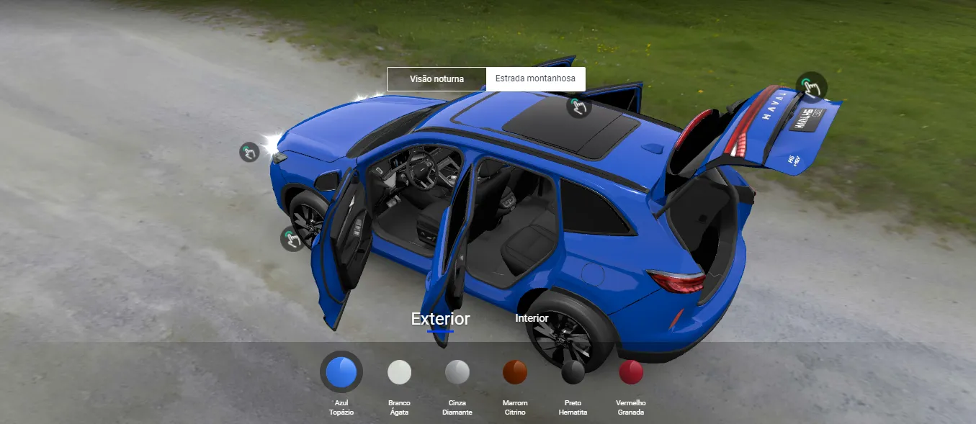Pick the red Vermelho Granada swatch
This screenshot has width=976, height=424.
point(631,372)
